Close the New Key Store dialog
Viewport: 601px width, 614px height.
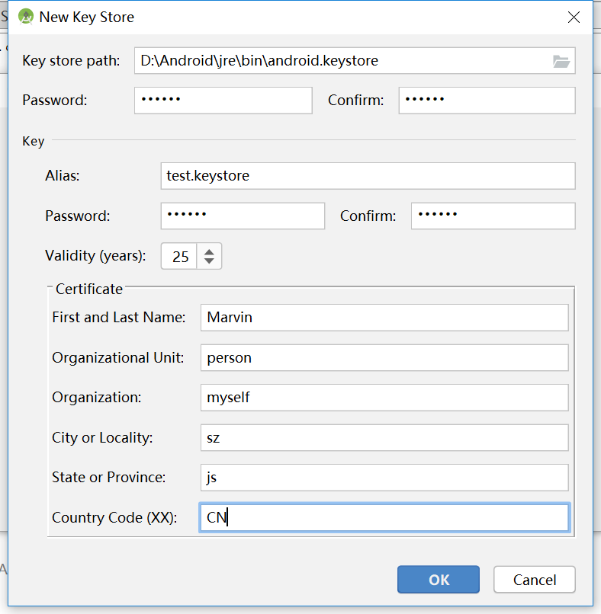574,17
